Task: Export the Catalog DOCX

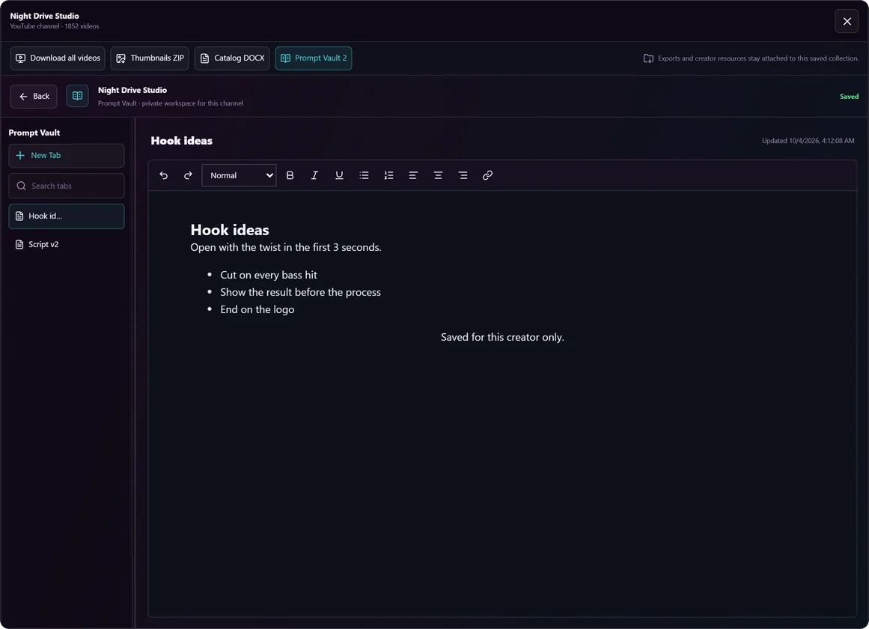Action: [232, 58]
